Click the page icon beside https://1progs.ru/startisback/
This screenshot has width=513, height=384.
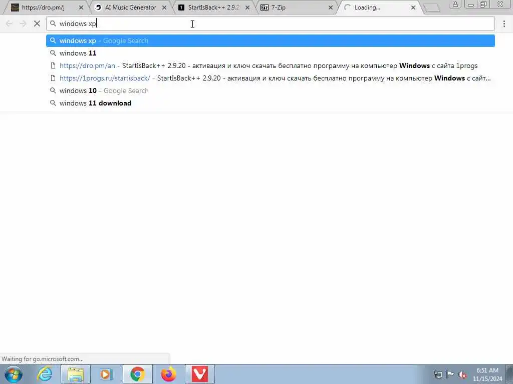pos(53,78)
